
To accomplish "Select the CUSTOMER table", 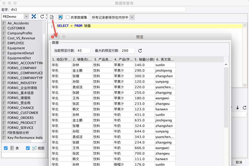I will point(16,28).
